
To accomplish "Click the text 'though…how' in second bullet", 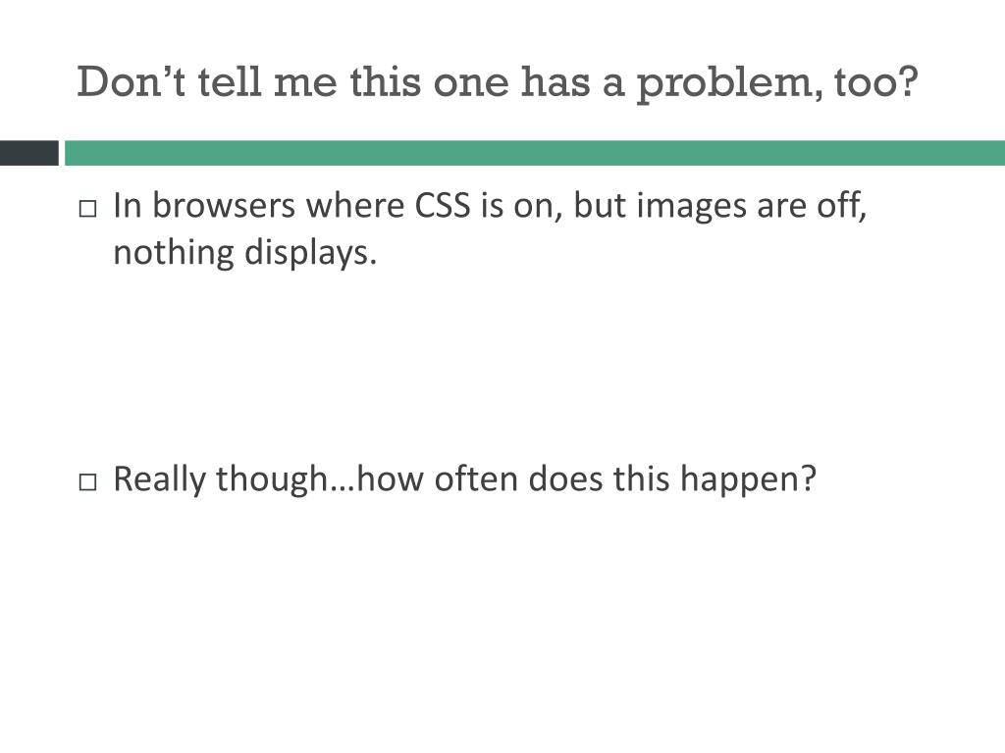I will (x=320, y=479).
